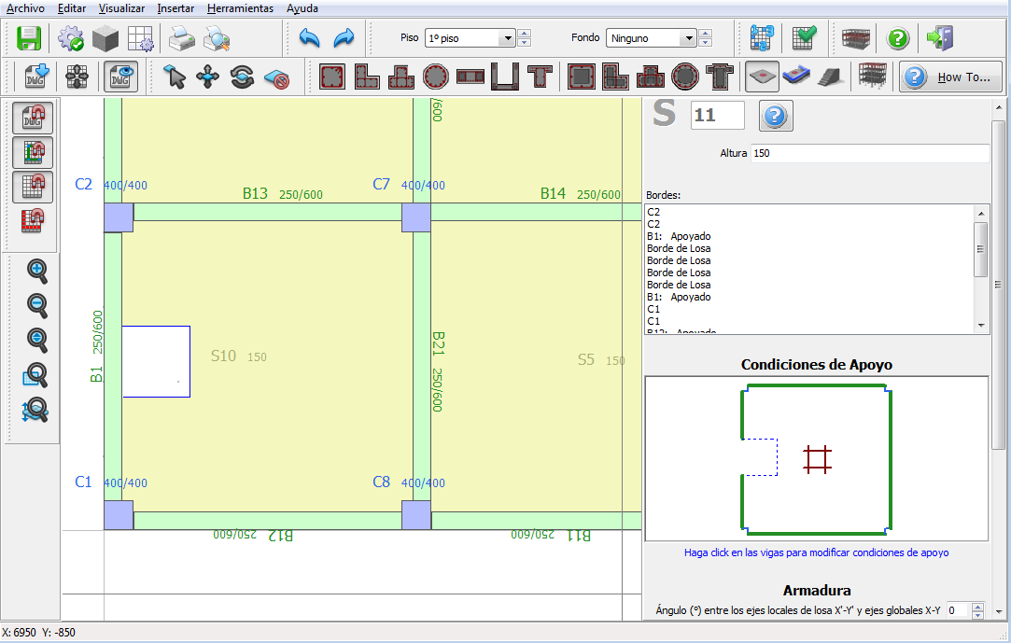This screenshot has height=643, width=1011.
Task: Click the blue help button beside slab number
Action: click(x=776, y=116)
